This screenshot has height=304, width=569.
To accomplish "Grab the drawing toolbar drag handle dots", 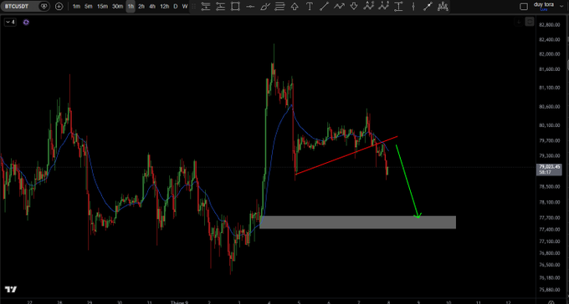I will (x=194, y=6).
